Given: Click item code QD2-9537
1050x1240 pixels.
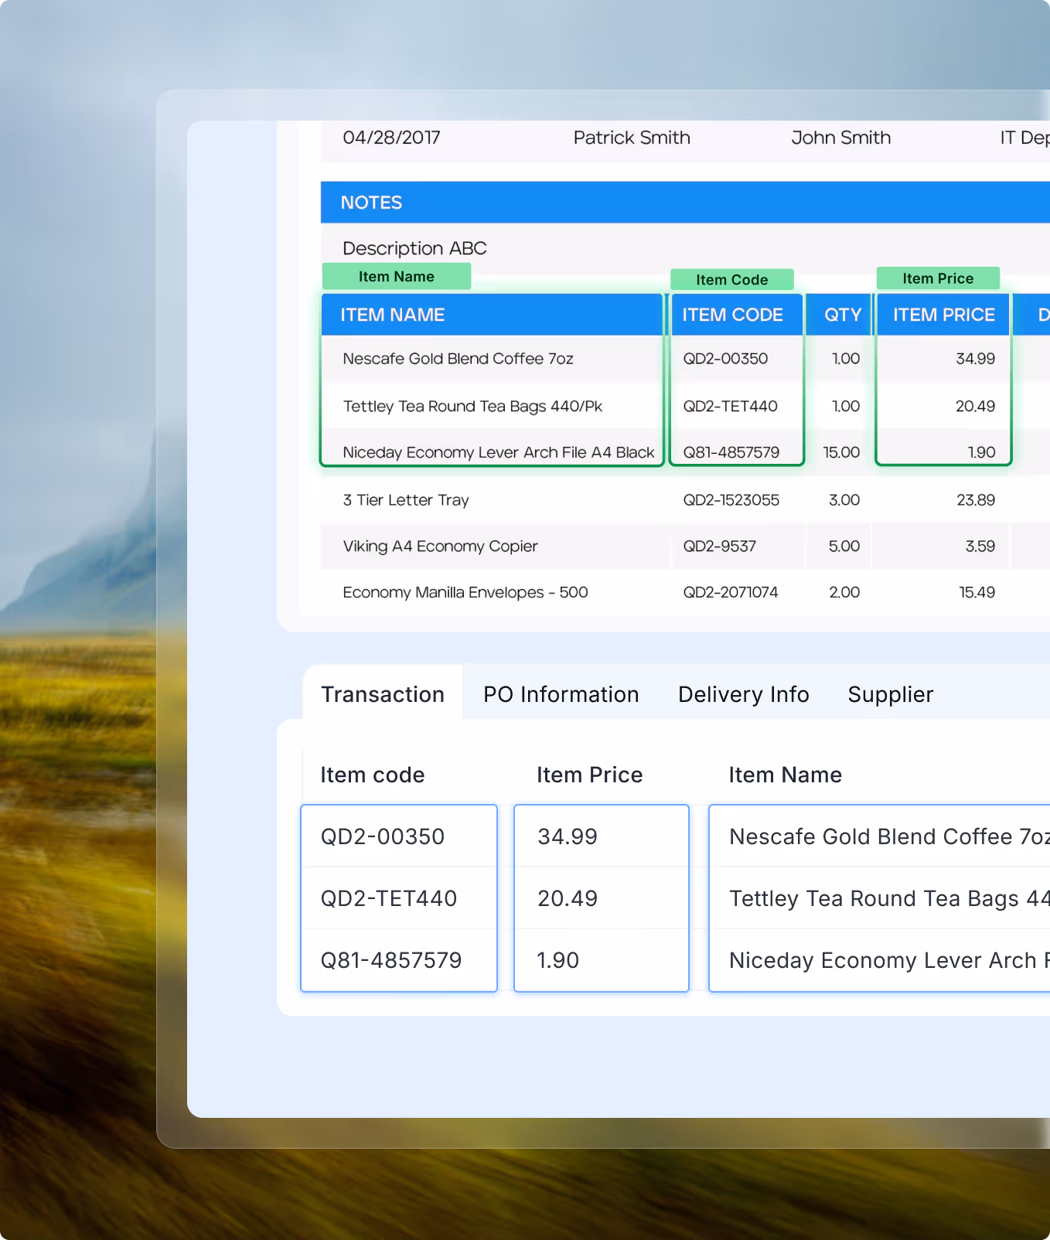Looking at the screenshot, I should point(719,546).
